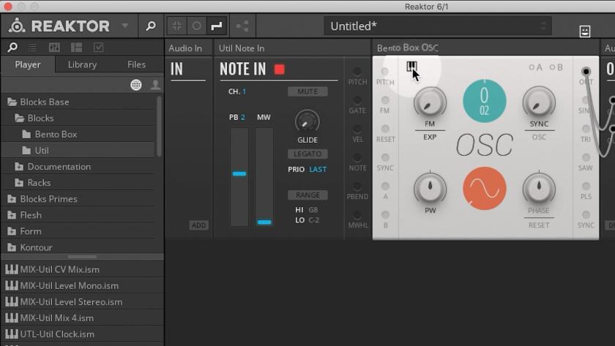The width and height of the screenshot is (615, 346).
Task: Open the REAKTOR main menu dropdown arrow
Action: [x=124, y=26]
